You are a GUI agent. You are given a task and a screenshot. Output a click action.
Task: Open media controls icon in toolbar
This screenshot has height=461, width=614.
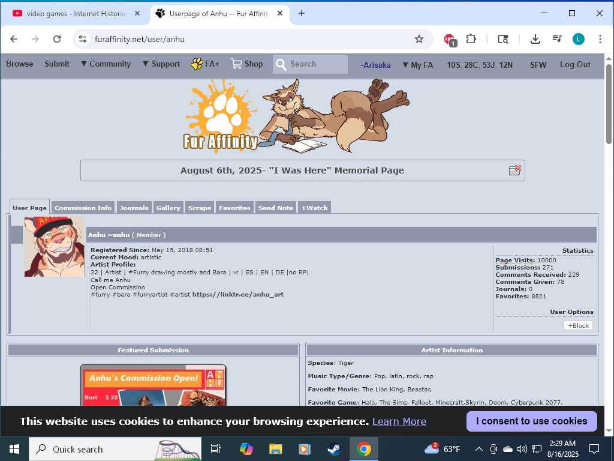click(557, 39)
